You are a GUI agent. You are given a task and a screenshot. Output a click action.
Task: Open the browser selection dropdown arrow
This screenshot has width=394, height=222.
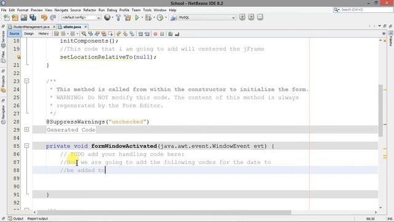point(112,17)
